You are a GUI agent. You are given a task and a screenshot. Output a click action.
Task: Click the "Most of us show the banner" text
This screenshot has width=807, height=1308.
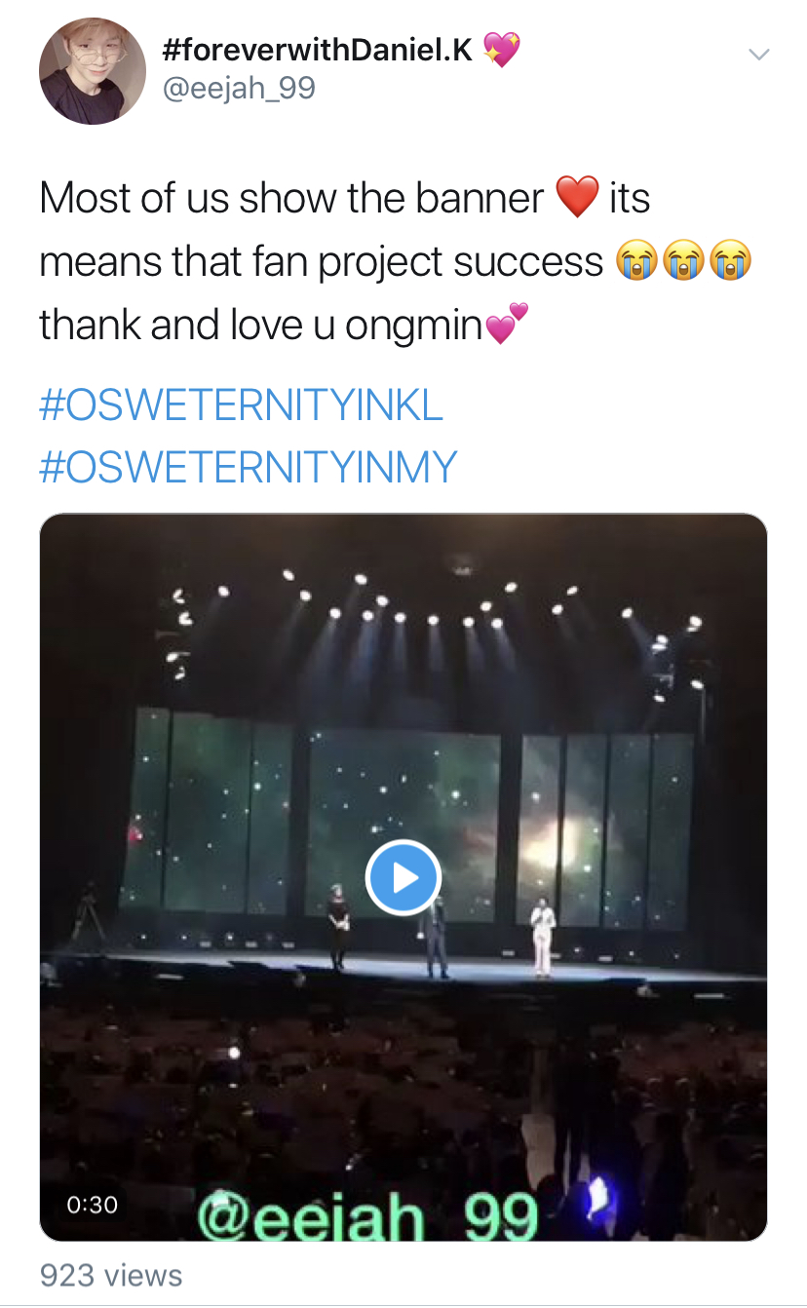[x=290, y=199]
